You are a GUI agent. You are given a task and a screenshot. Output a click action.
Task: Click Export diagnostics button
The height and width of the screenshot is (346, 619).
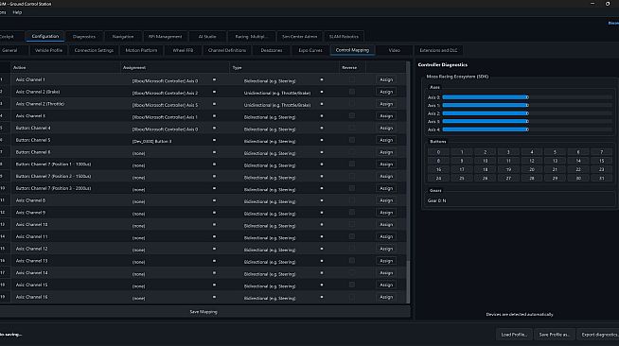tap(599, 335)
